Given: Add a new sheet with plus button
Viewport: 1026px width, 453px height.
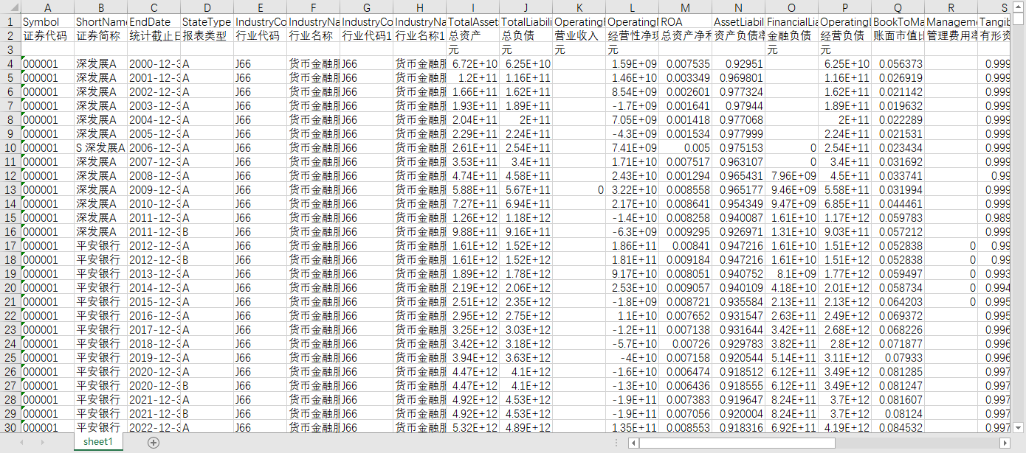Looking at the screenshot, I should (154, 442).
